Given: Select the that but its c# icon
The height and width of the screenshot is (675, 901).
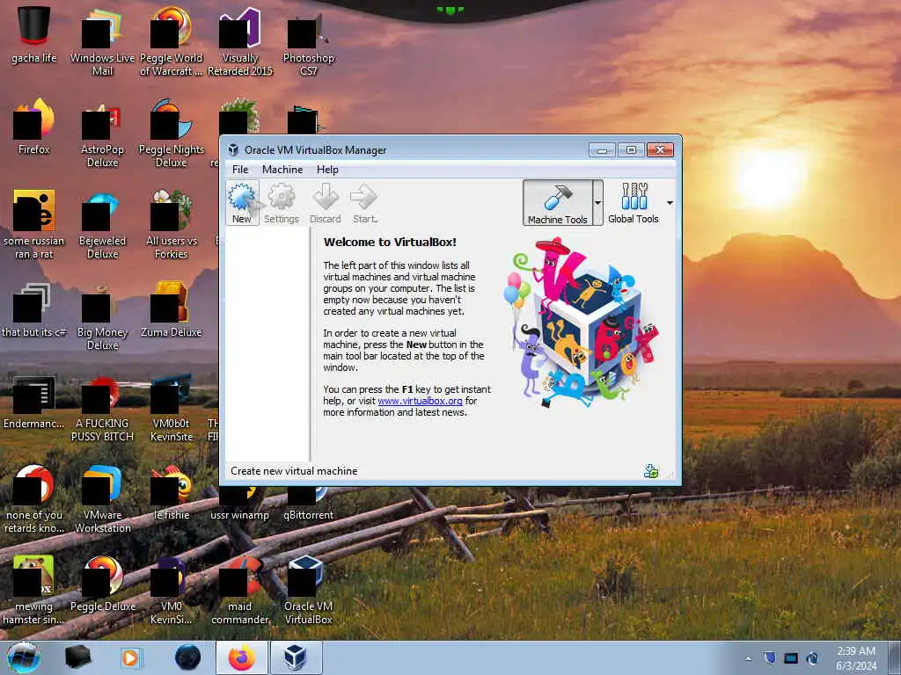Looking at the screenshot, I should pyautogui.click(x=34, y=310).
